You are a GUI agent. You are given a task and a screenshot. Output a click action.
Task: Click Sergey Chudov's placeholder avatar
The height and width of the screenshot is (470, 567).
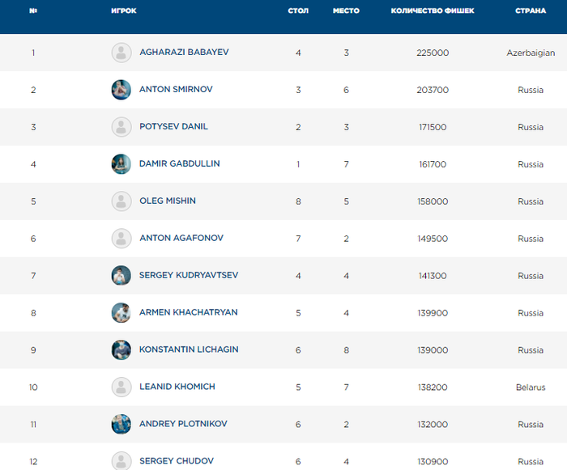coord(122,461)
